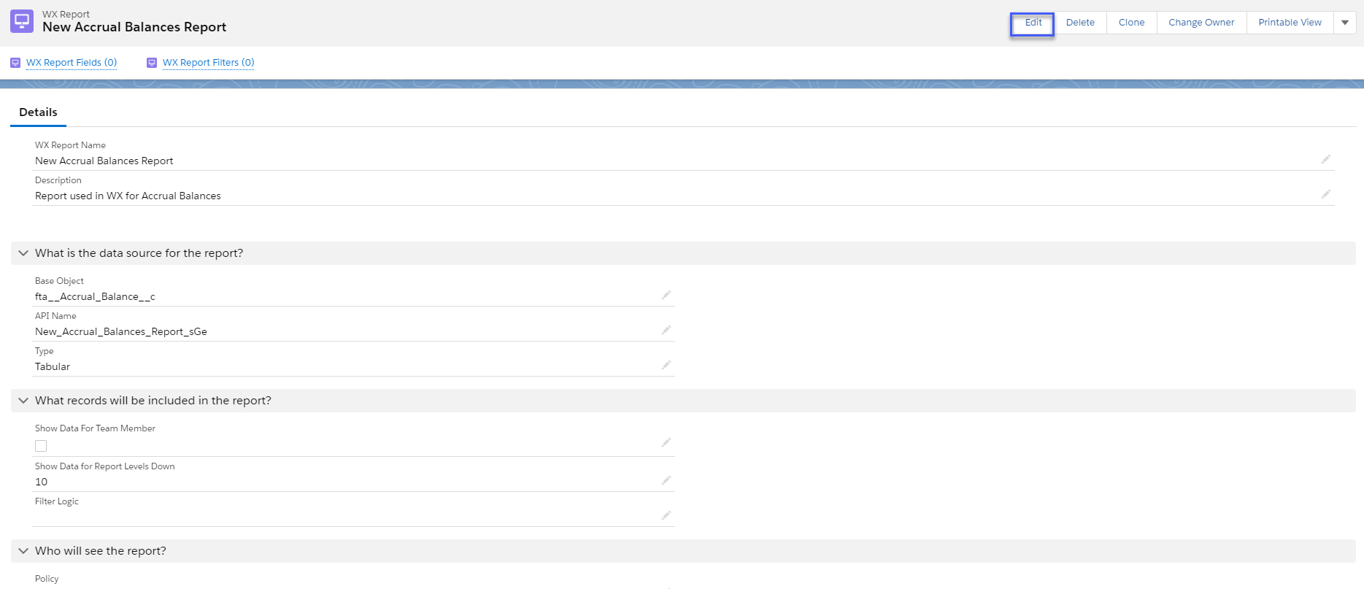Click edit pencil for Type field
The width and height of the screenshot is (1364, 589).
666,365
